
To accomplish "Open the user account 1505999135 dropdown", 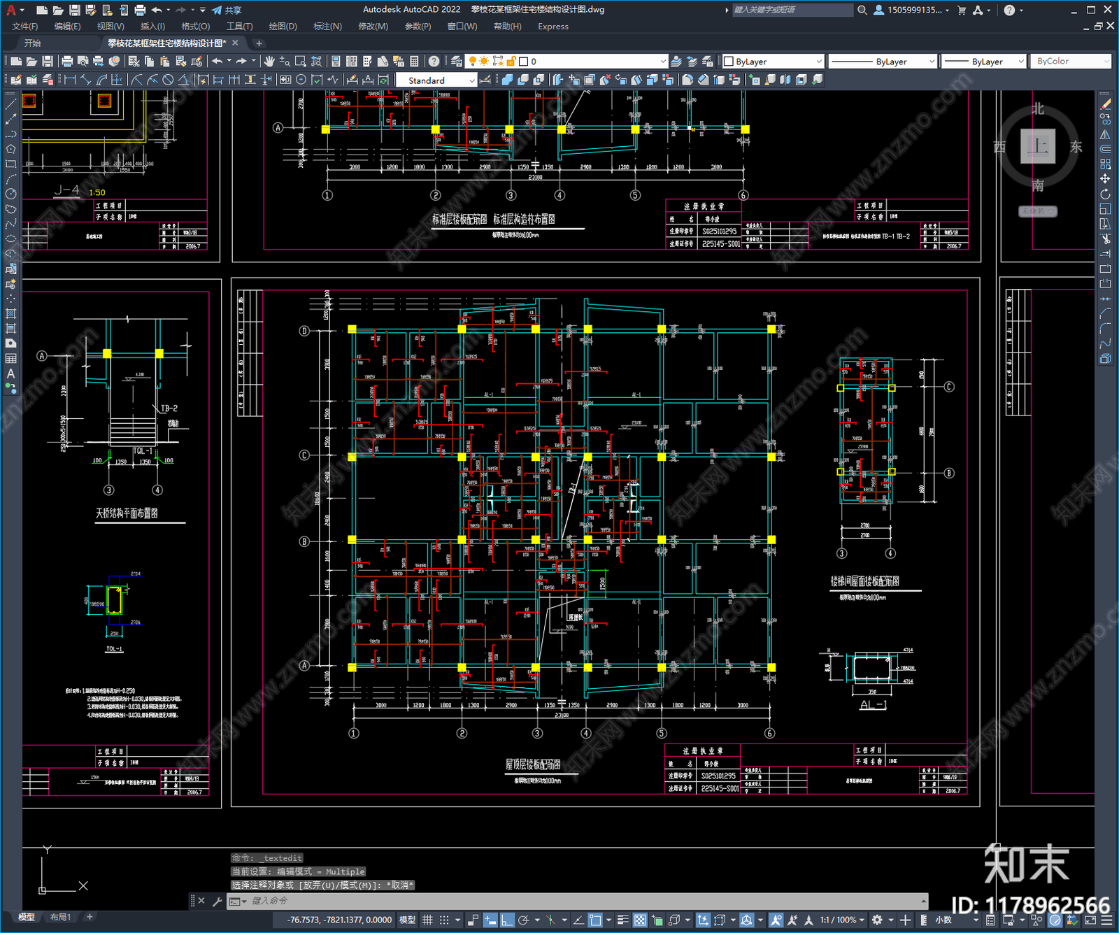I will click(x=912, y=10).
